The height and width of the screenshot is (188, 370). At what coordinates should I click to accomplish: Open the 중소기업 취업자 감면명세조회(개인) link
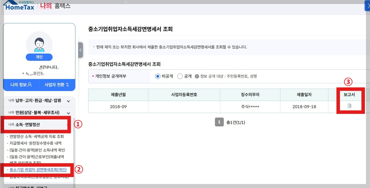40,170
